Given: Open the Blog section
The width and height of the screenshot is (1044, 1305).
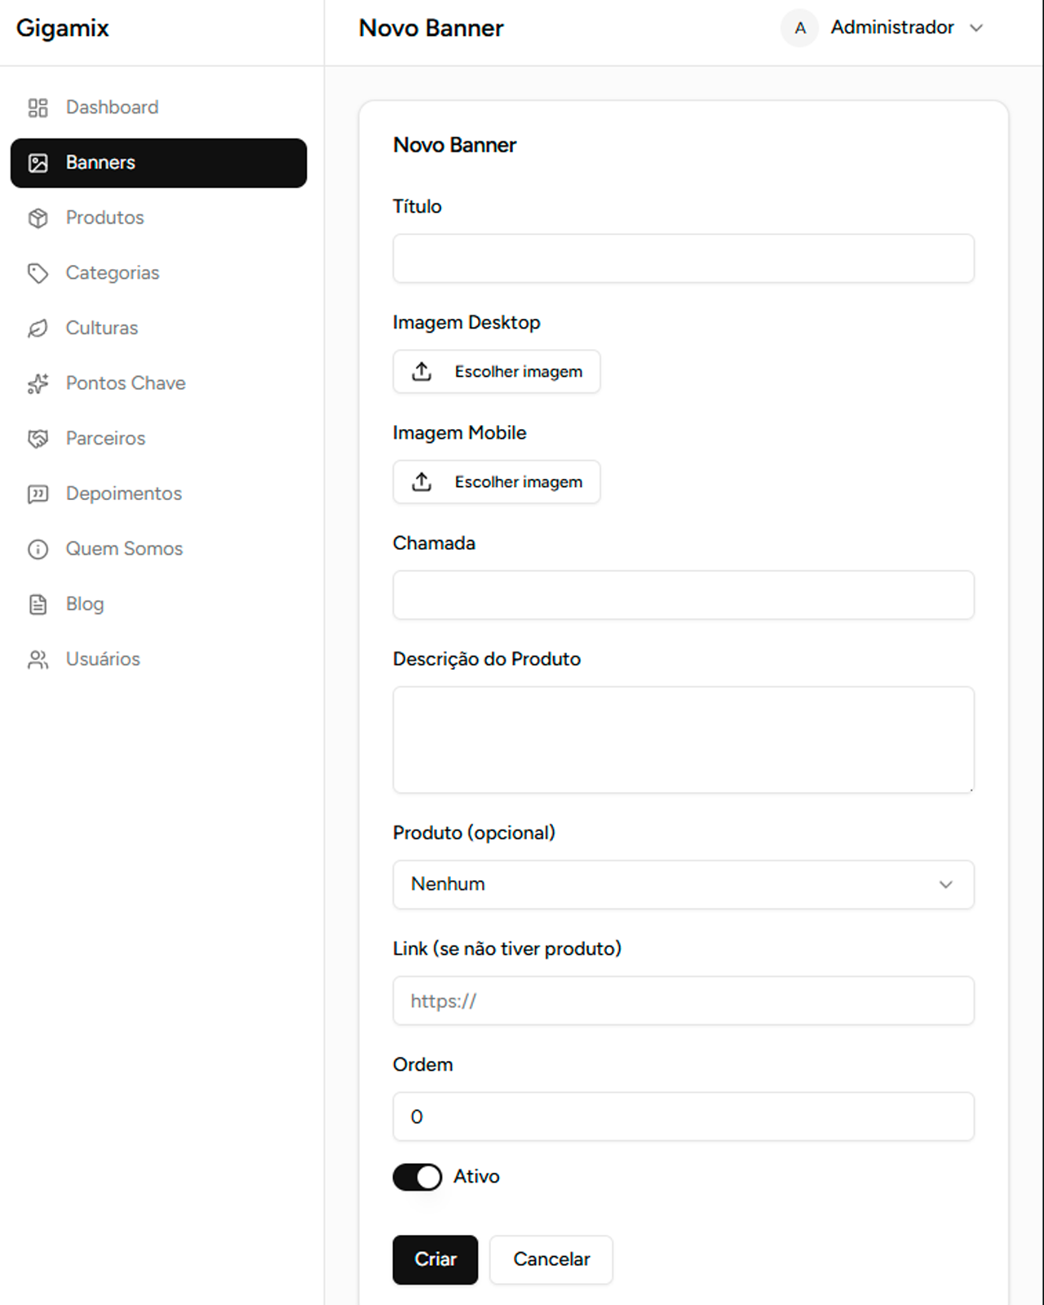Looking at the screenshot, I should 159,604.
